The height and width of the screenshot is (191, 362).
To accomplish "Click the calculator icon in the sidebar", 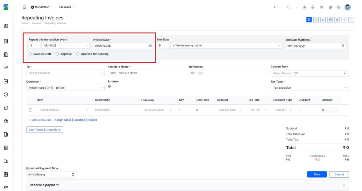I will [x=6, y=41].
